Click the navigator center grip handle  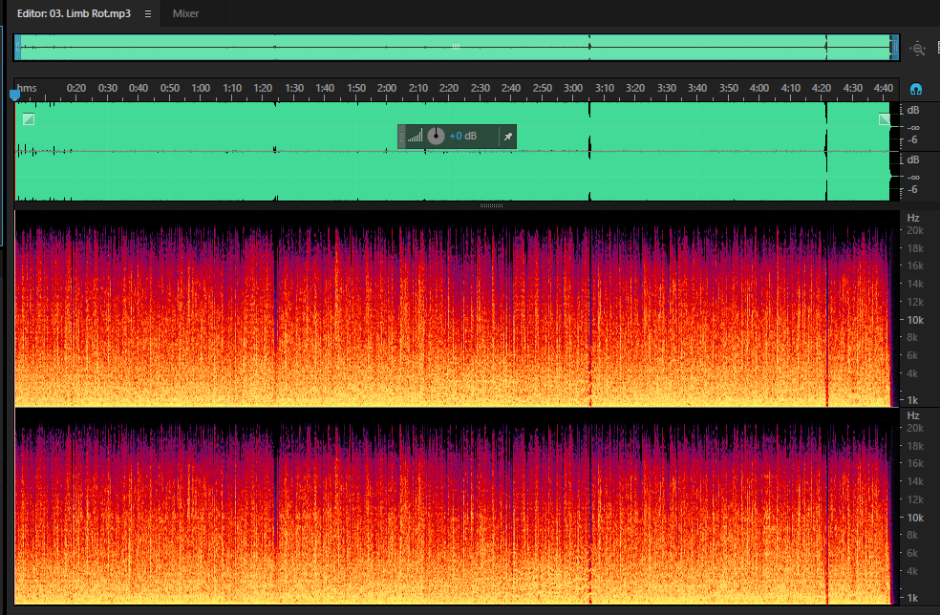click(456, 46)
